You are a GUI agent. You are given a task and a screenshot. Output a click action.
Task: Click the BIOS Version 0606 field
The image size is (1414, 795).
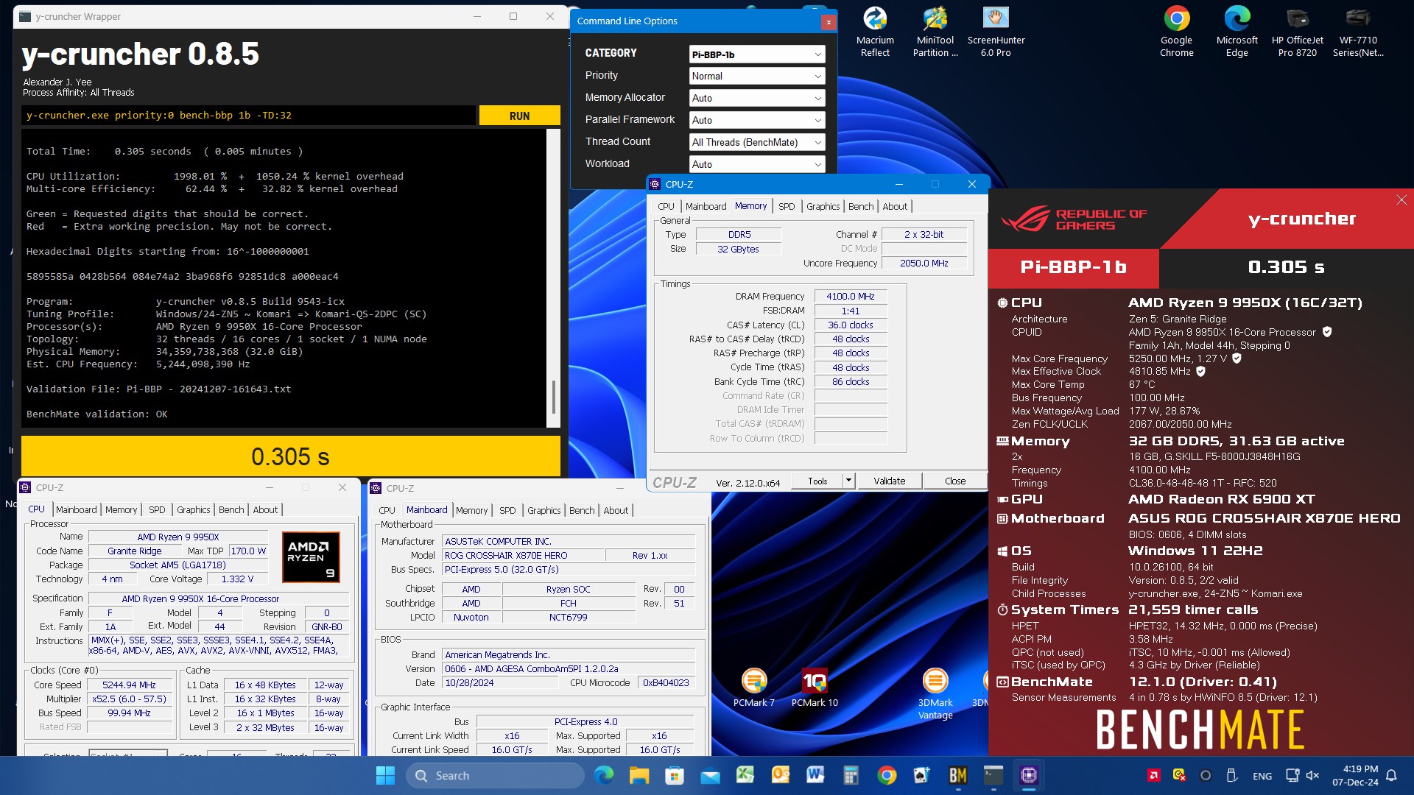tap(568, 669)
